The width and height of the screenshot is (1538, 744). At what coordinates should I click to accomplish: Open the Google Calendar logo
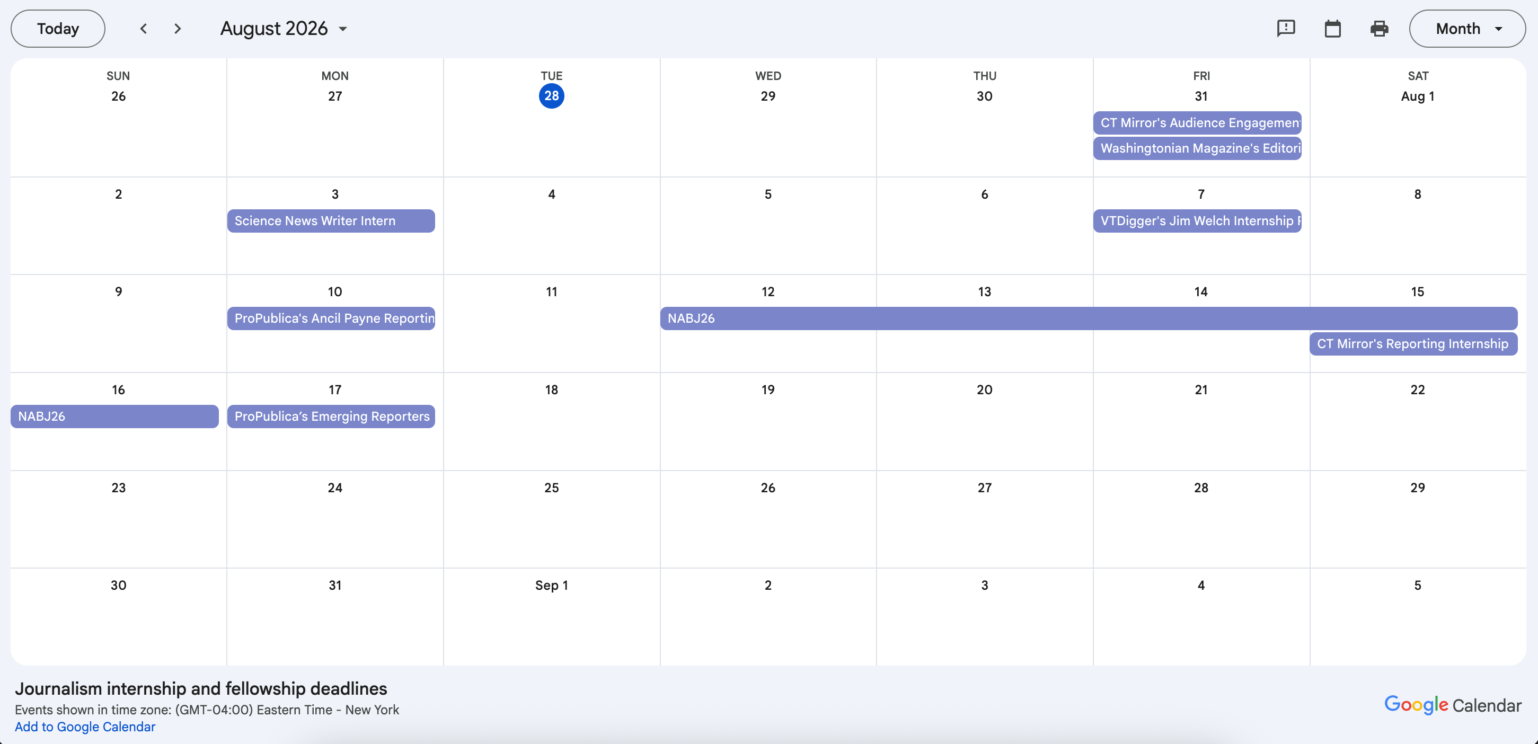point(1453,705)
